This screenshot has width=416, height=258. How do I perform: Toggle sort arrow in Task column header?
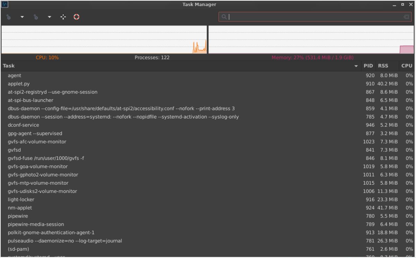[356, 66]
